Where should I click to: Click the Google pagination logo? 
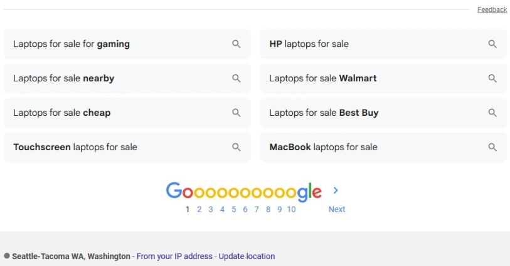click(x=243, y=192)
